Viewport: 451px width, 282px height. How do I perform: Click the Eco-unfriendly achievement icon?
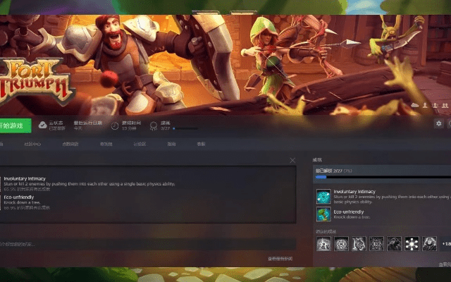[323, 214]
